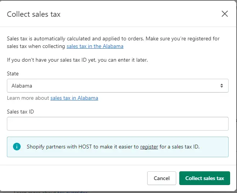This screenshot has height=193, width=237.
Task: Click the 'State' field label
Action: click(x=13, y=73)
